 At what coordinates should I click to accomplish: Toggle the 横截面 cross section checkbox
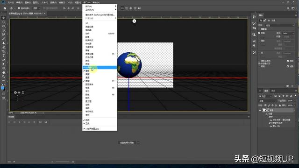259,29
